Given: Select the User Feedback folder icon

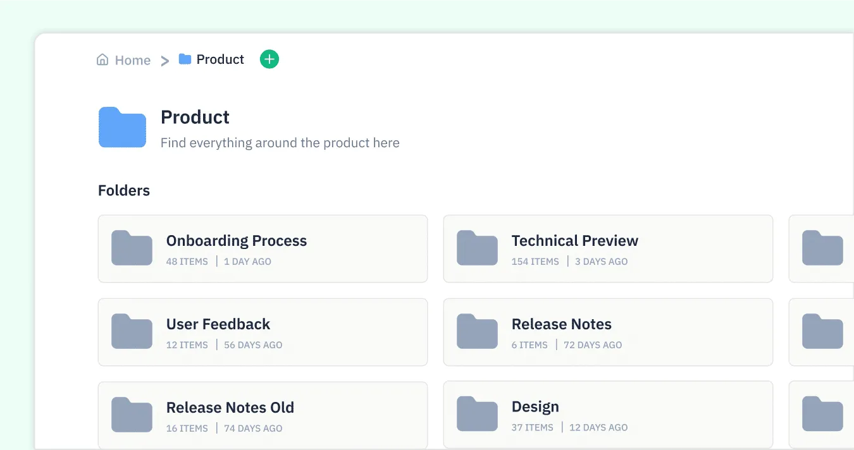Looking at the screenshot, I should tap(132, 332).
